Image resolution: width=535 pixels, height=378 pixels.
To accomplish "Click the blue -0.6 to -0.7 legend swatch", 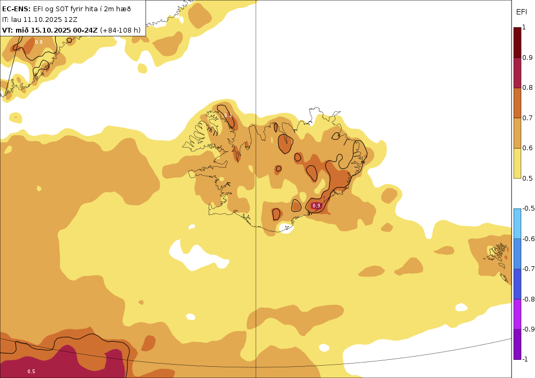I will (x=517, y=253).
